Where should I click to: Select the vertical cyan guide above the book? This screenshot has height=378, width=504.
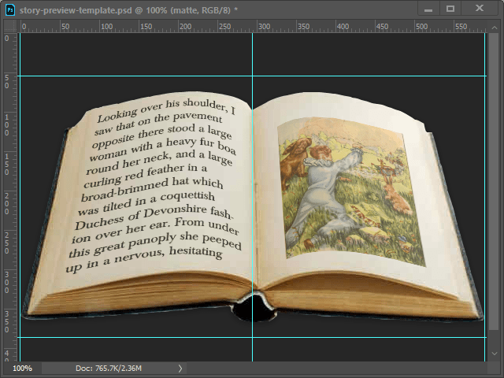pos(252,55)
